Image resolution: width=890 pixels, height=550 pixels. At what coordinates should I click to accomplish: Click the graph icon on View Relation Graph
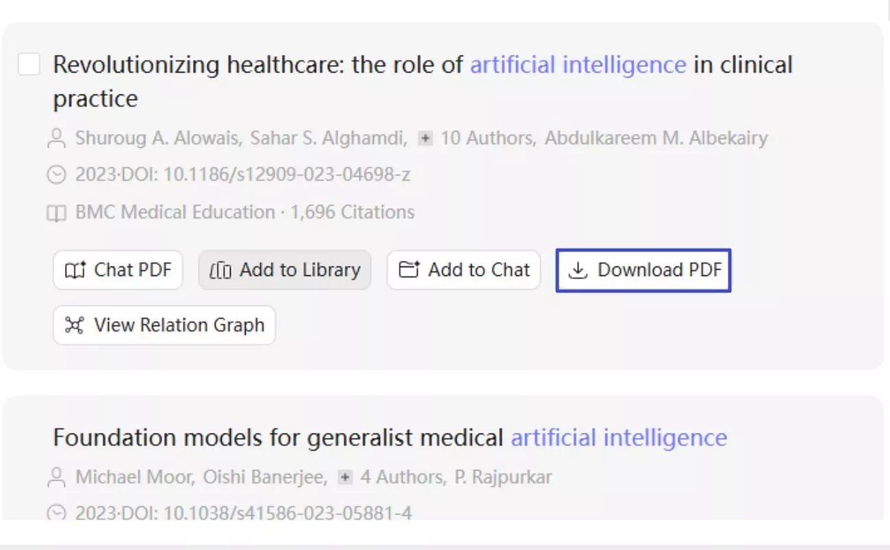75,325
